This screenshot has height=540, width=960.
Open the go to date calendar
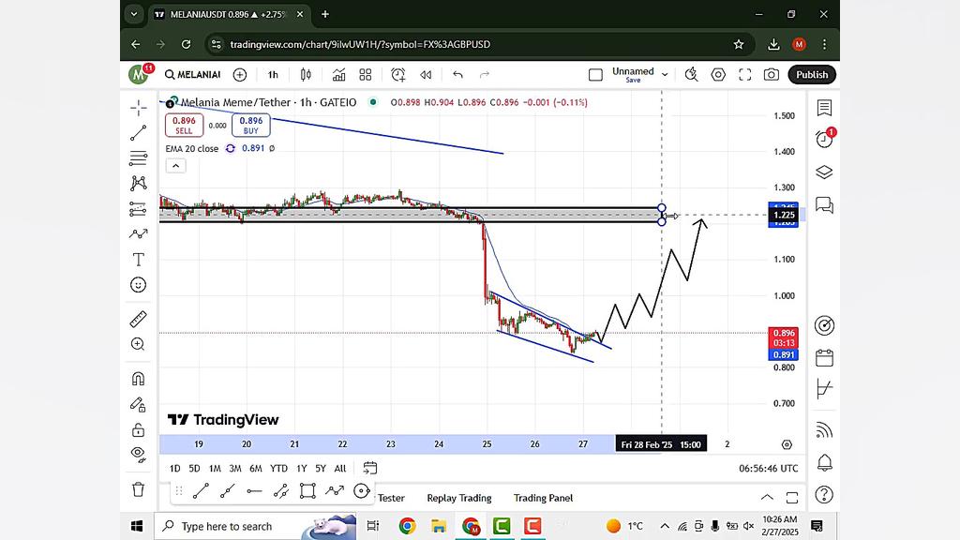[369, 469]
